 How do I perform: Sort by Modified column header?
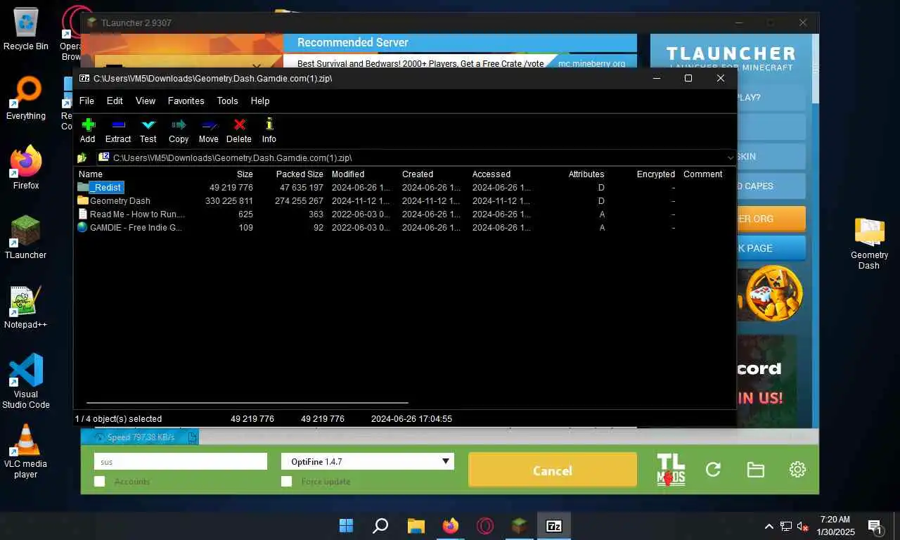348,174
